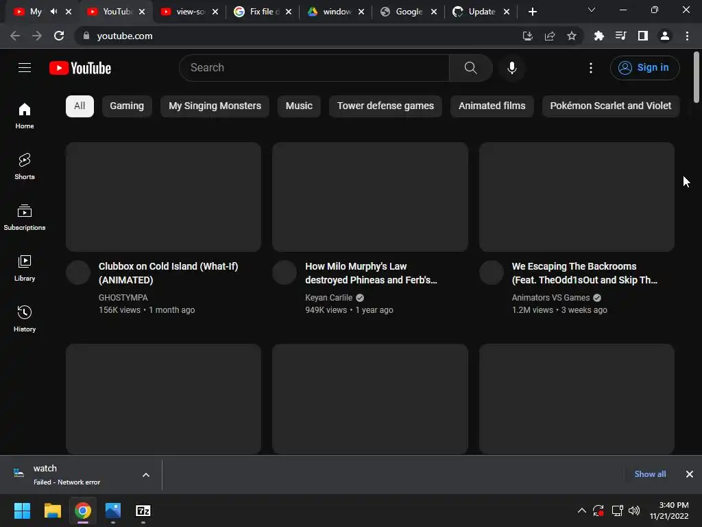Open Subscriptions in the sidebar

(25, 218)
